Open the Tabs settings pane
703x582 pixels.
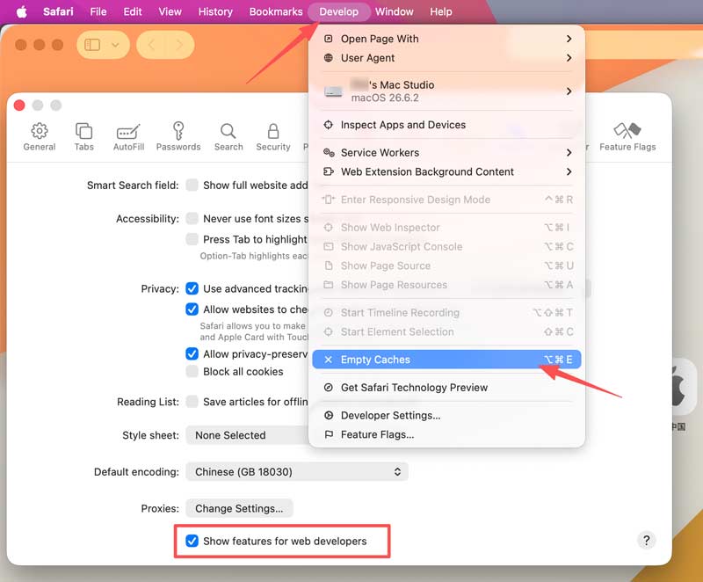[x=83, y=137]
